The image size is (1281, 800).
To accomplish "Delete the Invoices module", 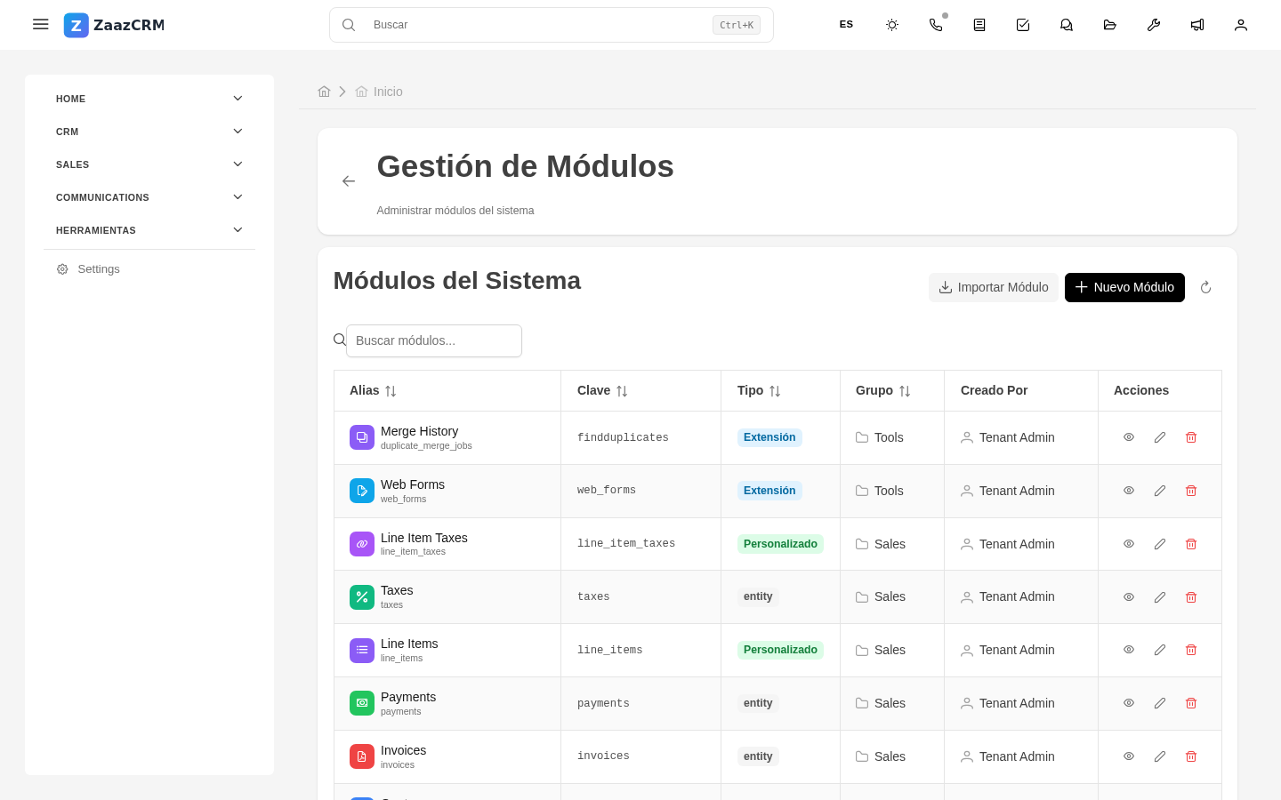I will click(x=1191, y=756).
